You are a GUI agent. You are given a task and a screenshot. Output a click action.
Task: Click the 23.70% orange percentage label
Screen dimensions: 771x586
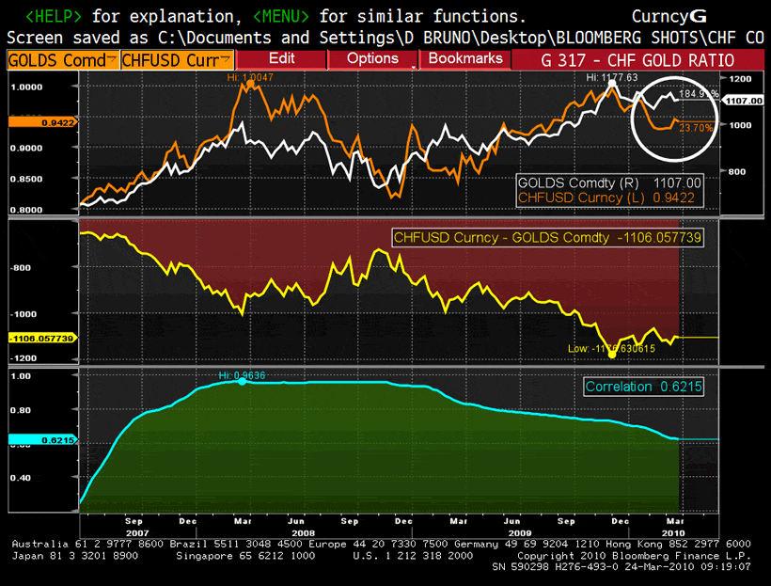pyautogui.click(x=696, y=128)
